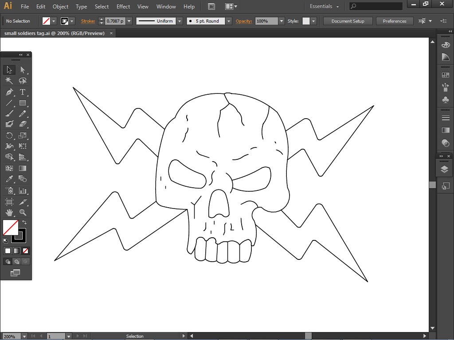454x340 pixels.
Task: Select the Perspective Grid tool
Action: pos(23,157)
